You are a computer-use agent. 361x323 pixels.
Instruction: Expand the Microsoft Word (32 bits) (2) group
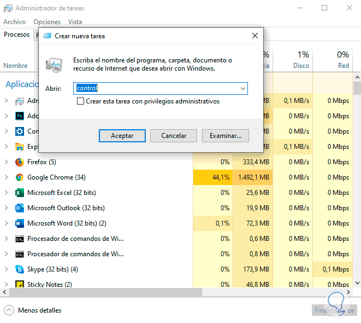pos(7,223)
